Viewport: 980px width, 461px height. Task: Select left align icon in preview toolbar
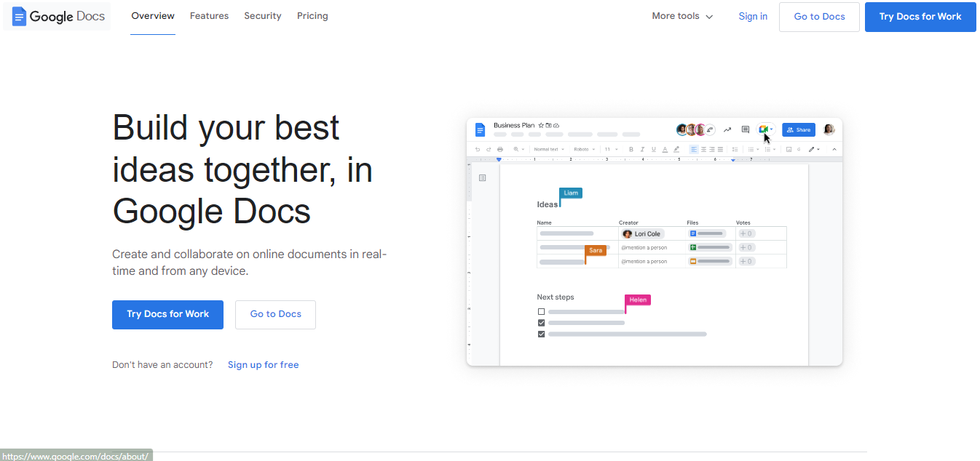click(x=694, y=149)
